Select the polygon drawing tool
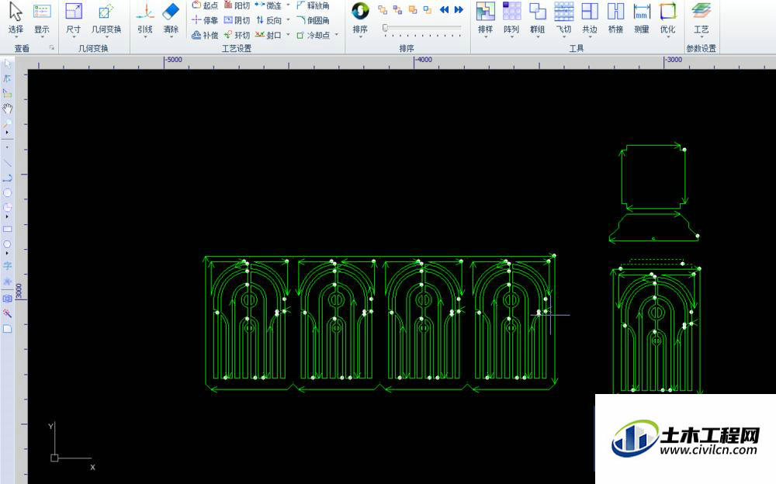The image size is (776, 484). tap(7, 244)
